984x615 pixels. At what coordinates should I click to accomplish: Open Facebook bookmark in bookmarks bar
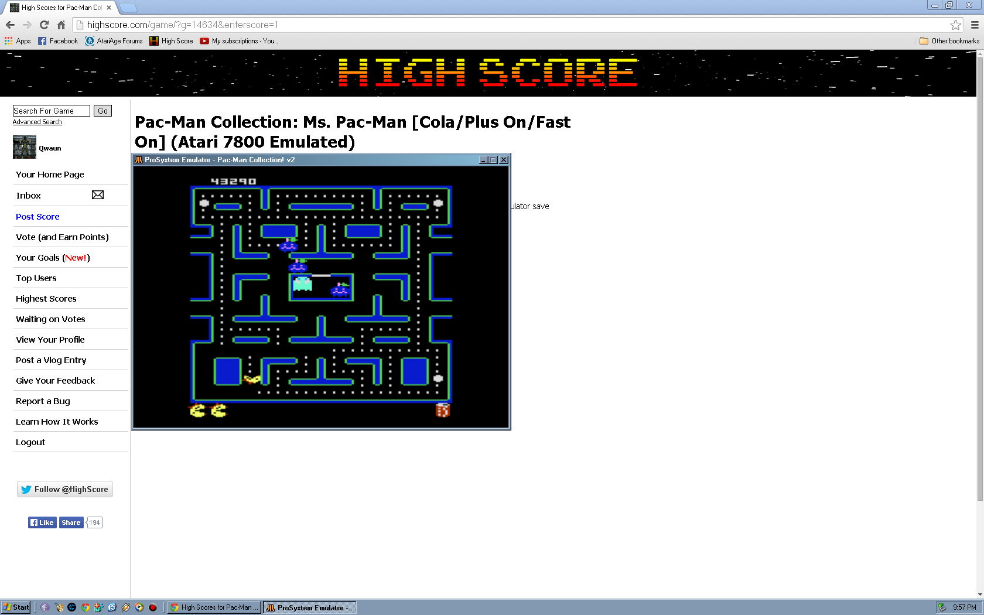coord(58,41)
